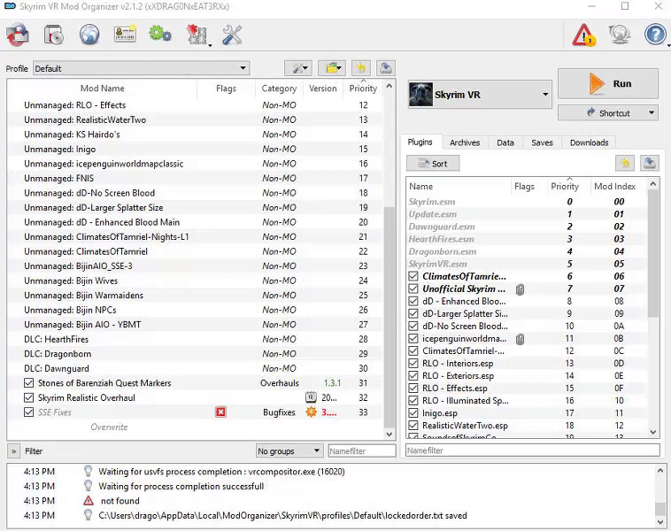
Task: Open the Skyrim VR executable dropdown
Action: [x=480, y=94]
